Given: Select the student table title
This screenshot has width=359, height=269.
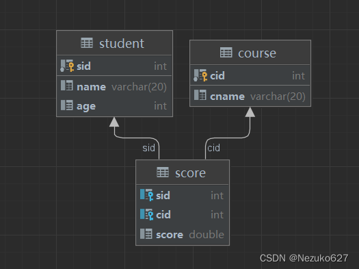Looking at the screenshot, I should click(x=122, y=43).
